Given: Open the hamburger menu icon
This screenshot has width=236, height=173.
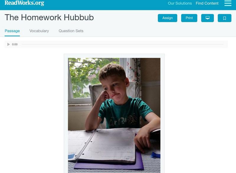Looking at the screenshot, I should [x=228, y=3].
